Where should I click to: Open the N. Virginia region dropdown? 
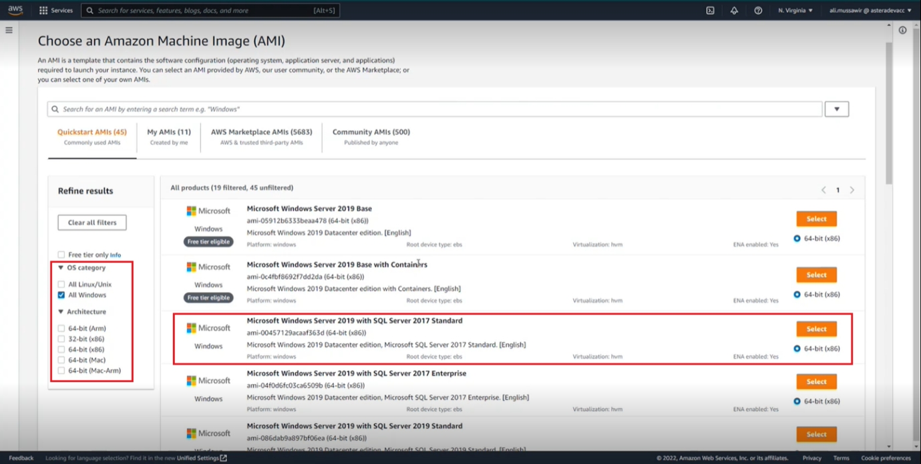click(795, 11)
